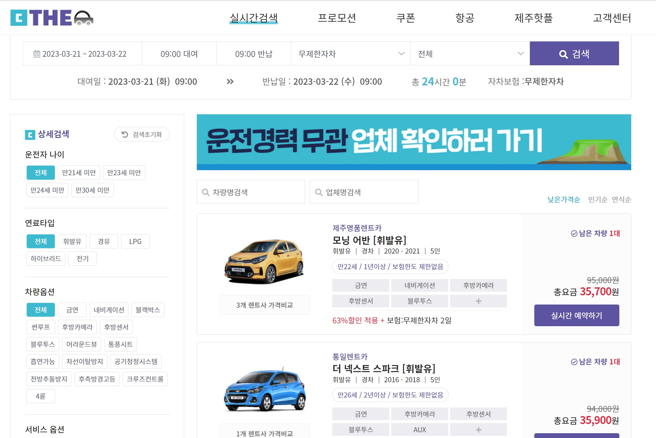Toggle 네비게이션 option in 차량옵션 filter
Screen dimensions: 656x438
[109, 310]
